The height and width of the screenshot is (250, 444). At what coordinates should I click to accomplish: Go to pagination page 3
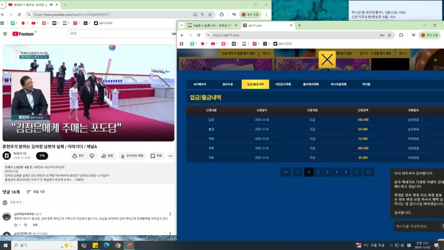[x=328, y=172]
